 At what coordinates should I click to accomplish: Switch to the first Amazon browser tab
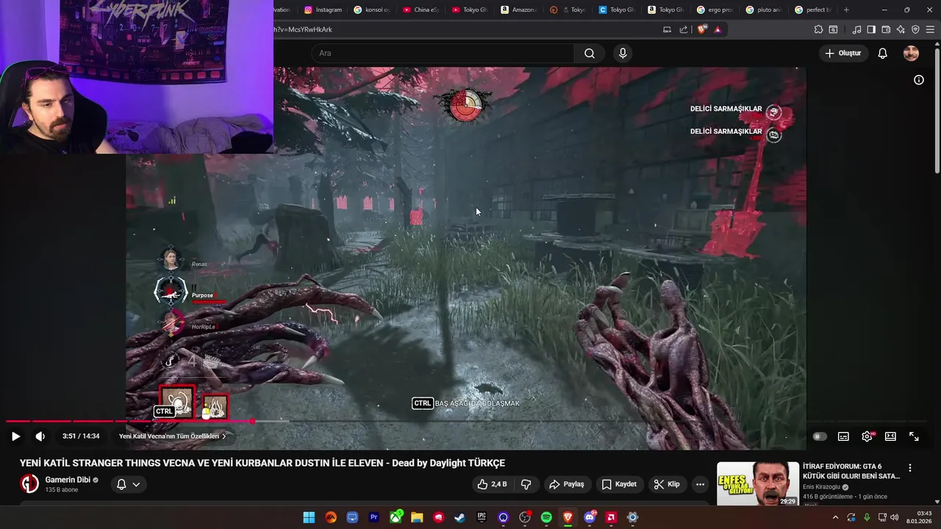point(519,10)
